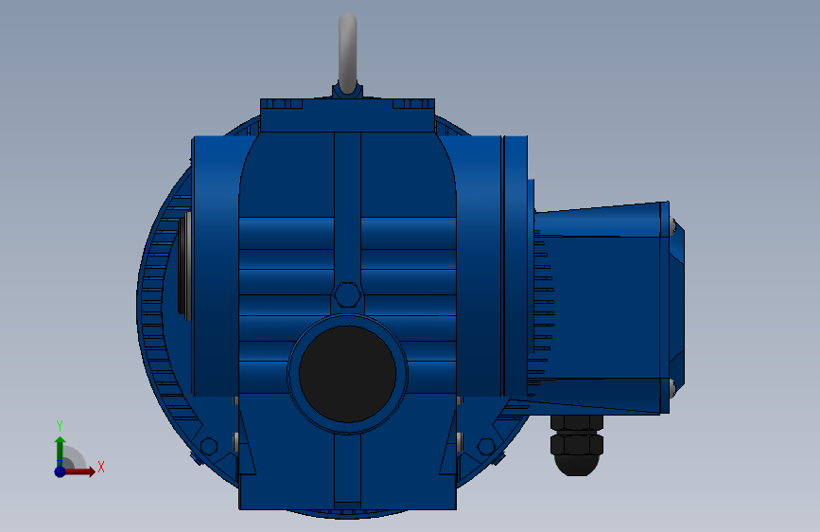
Task: Select the blue Z axis ball of the triad
Action: pos(61,471)
